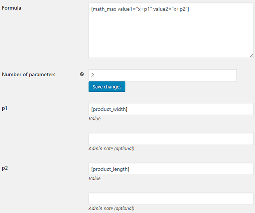Click the Formula textarea resize handle
This screenshot has width=255, height=213.
coord(251,56)
